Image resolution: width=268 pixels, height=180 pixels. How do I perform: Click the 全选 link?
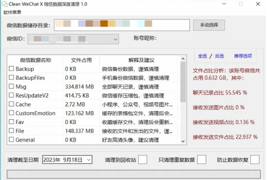coord(202,56)
